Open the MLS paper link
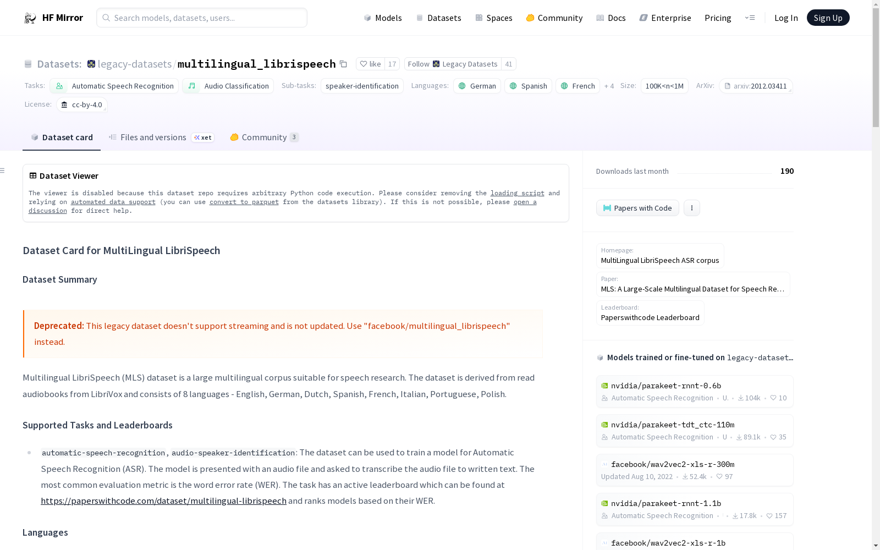Screen dimensions: 880x550 693,284
